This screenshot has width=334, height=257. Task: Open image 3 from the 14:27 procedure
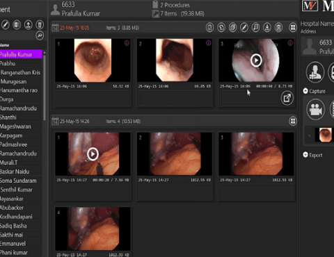tap(256, 154)
